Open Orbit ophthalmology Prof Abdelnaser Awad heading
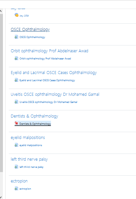This screenshot has height=199, width=136. point(49,51)
